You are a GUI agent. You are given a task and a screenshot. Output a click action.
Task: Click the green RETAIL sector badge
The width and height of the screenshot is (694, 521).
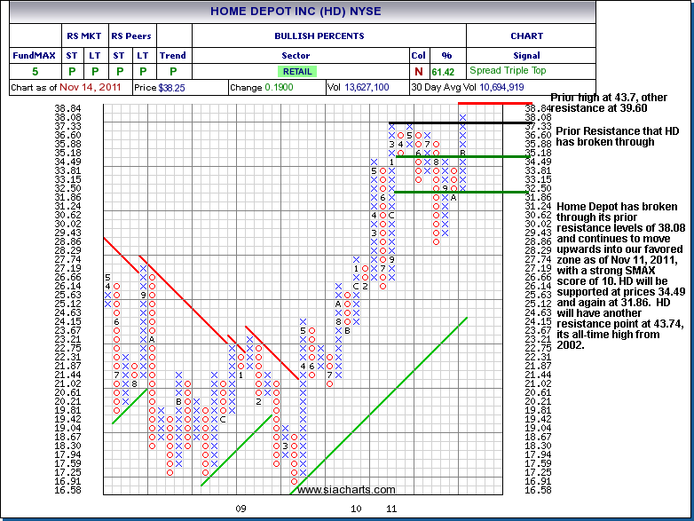pyautogui.click(x=297, y=71)
